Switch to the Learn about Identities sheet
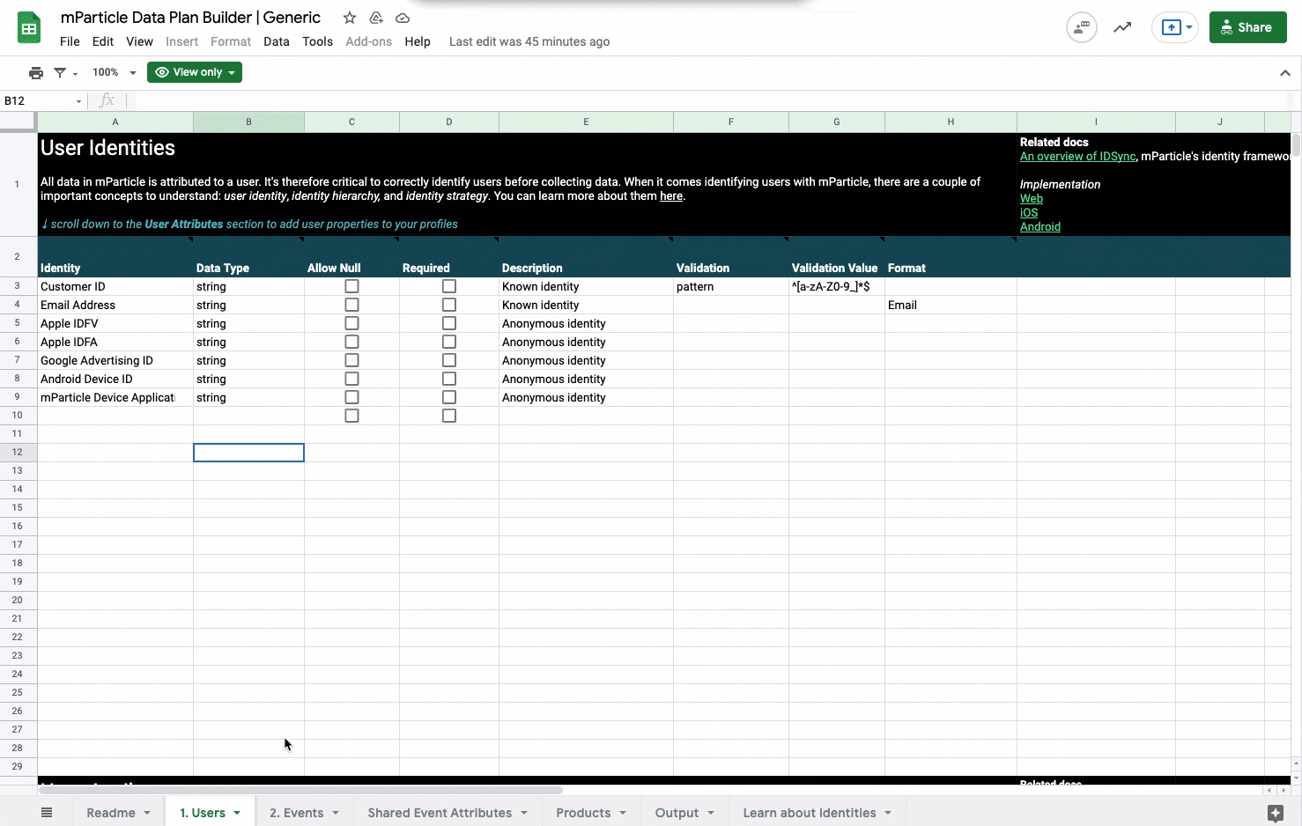Image resolution: width=1302 pixels, height=826 pixels. pyautogui.click(x=810, y=813)
